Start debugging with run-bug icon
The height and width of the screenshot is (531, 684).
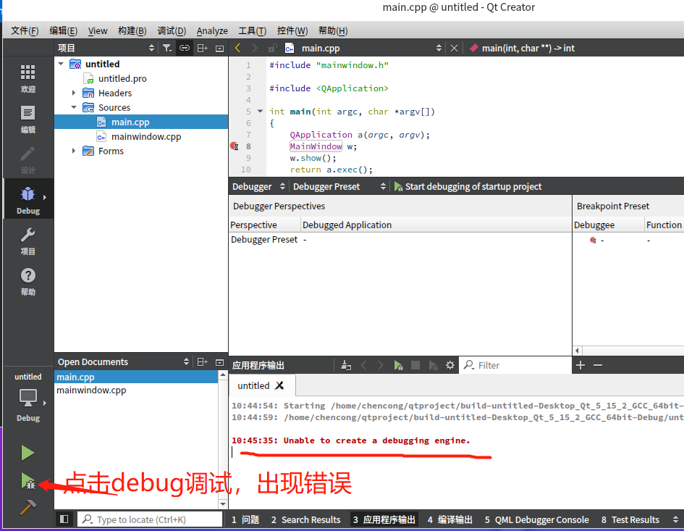[28, 481]
